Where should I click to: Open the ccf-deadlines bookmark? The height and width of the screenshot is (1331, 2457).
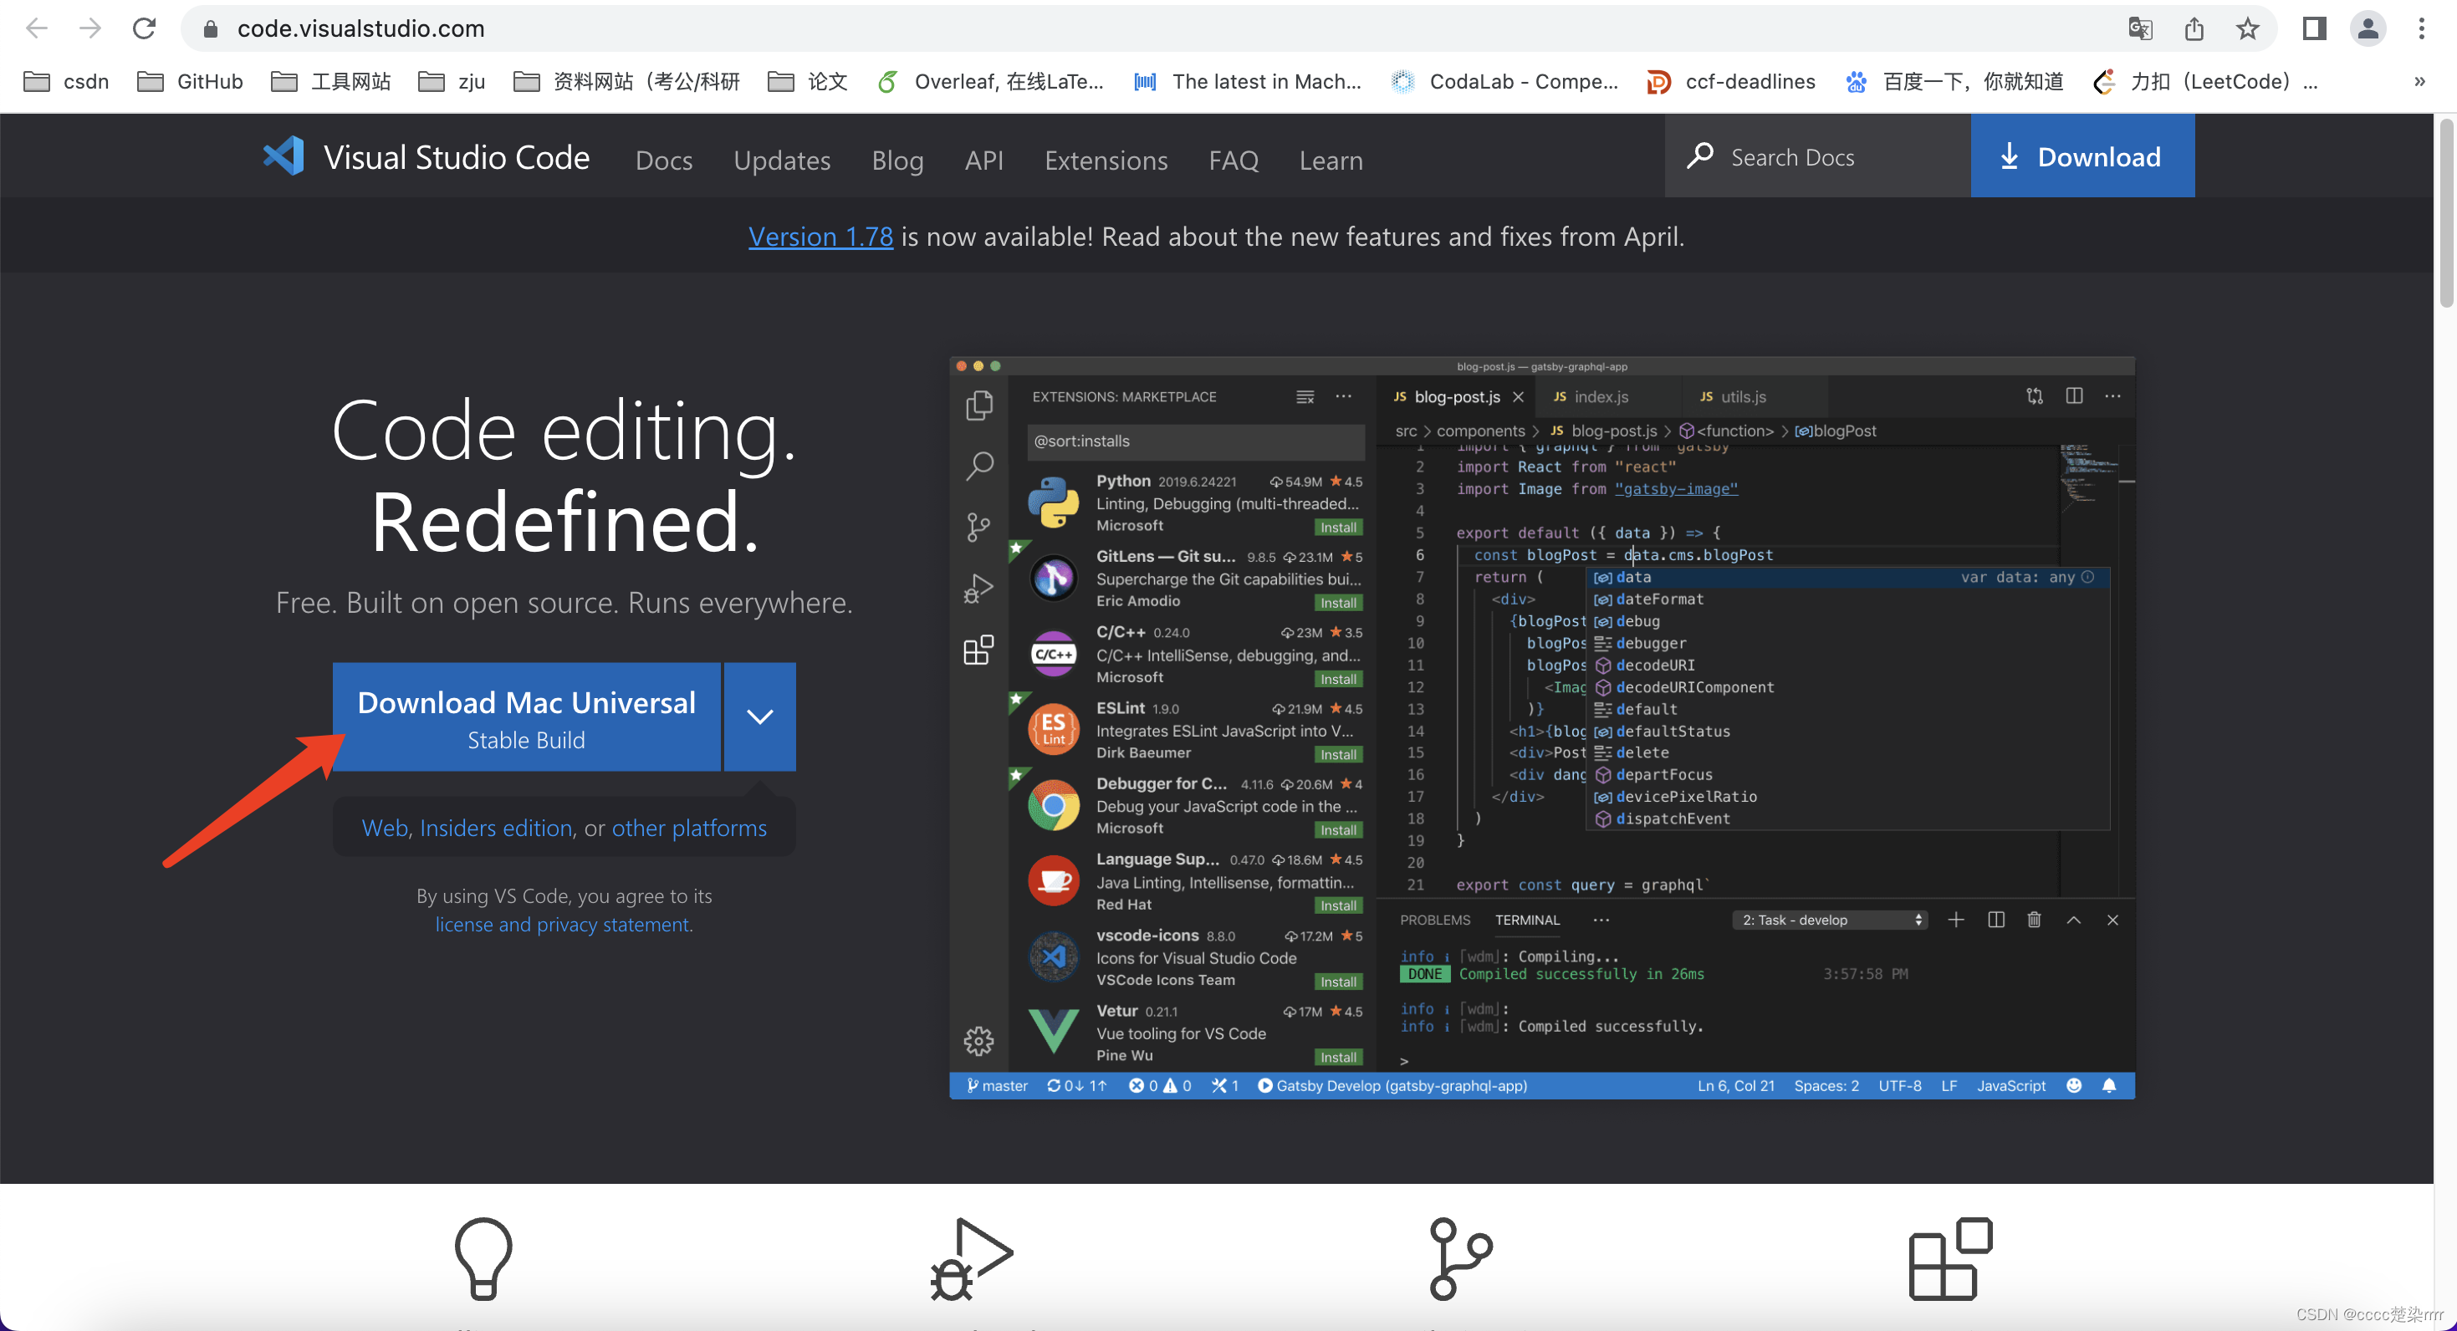coord(1731,82)
